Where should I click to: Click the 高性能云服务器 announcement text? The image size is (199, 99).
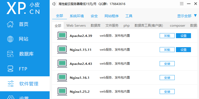(x=92, y=4)
